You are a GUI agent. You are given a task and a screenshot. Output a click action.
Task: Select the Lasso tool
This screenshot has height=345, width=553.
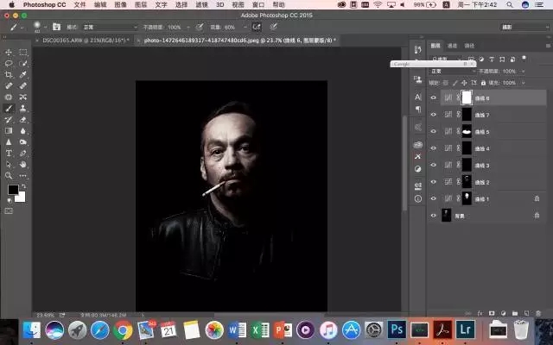coord(9,64)
